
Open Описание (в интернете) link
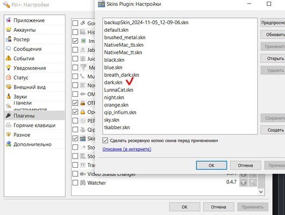(x=127, y=149)
